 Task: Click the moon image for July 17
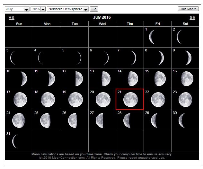[x=20, y=100]
